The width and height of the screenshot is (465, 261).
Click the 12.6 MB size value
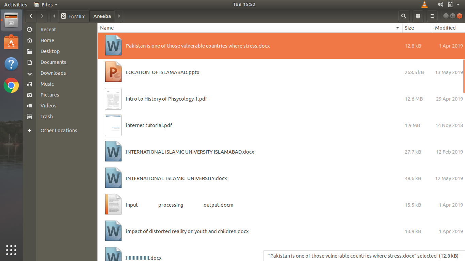[414, 99]
